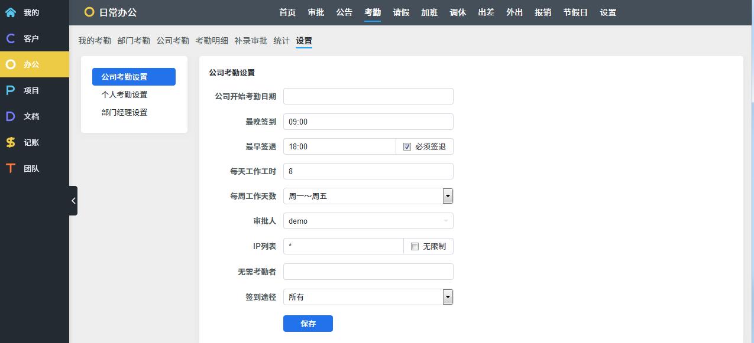Image resolution: width=754 pixels, height=343 pixels.
Task: Click the 每天工作工时 field
Action: 368,171
